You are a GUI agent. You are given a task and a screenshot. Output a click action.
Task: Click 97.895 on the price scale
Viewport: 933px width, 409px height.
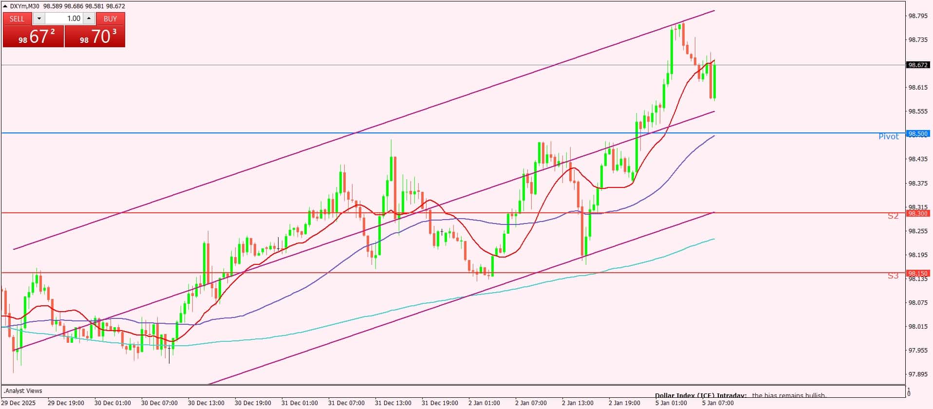918,374
